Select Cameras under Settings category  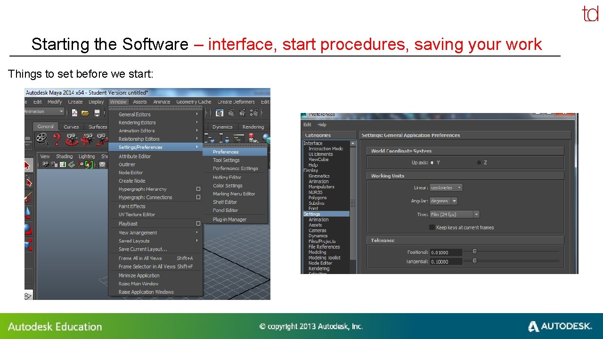point(318,230)
